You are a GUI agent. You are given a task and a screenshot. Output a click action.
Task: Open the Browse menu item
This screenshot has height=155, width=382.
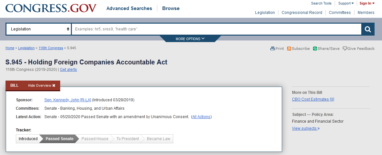pyautogui.click(x=171, y=8)
